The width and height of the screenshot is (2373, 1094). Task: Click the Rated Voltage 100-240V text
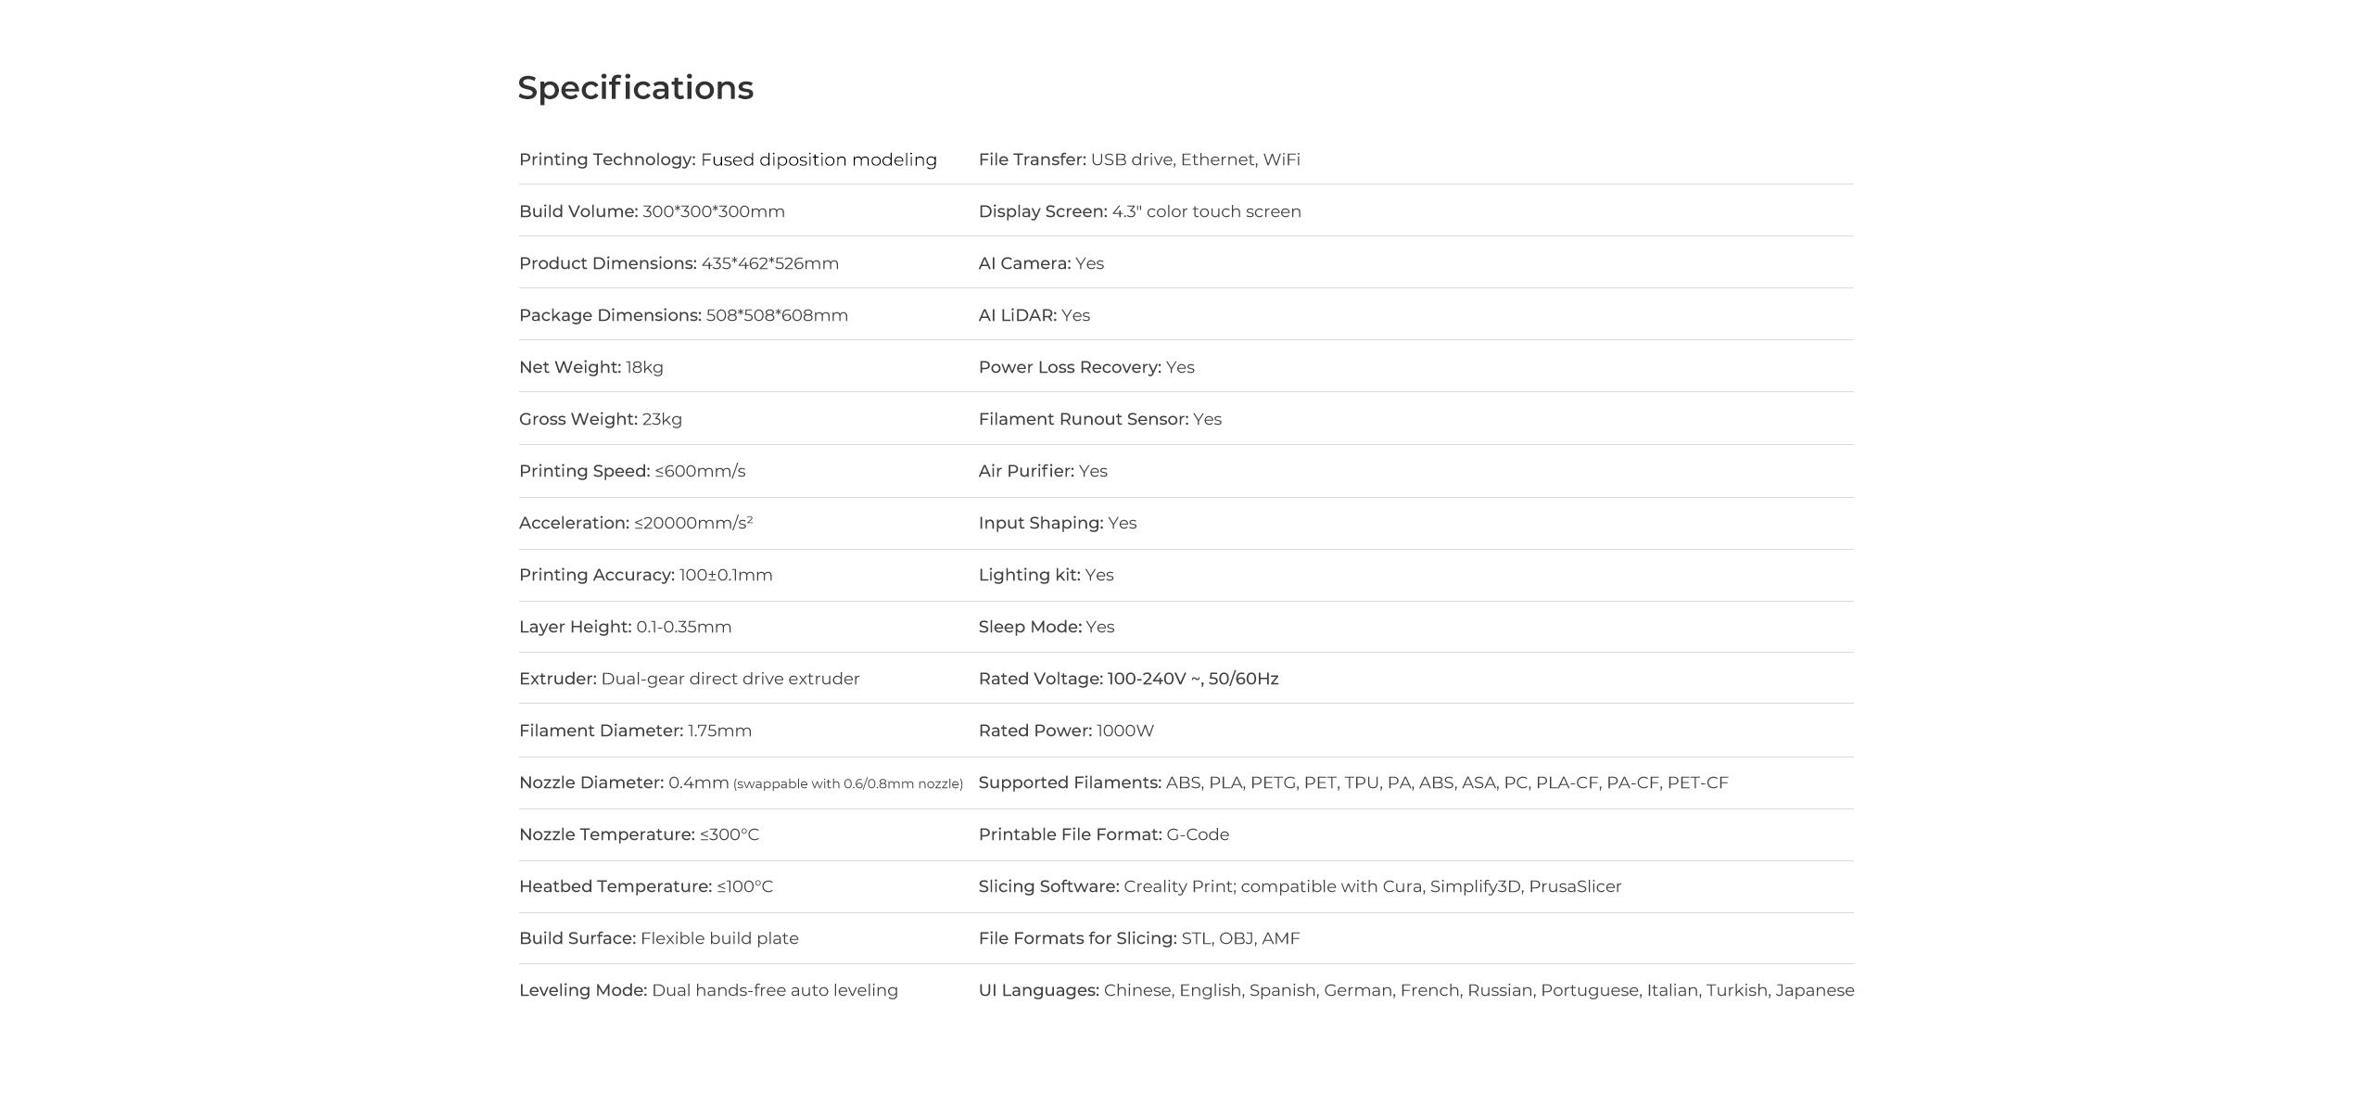tap(1128, 679)
